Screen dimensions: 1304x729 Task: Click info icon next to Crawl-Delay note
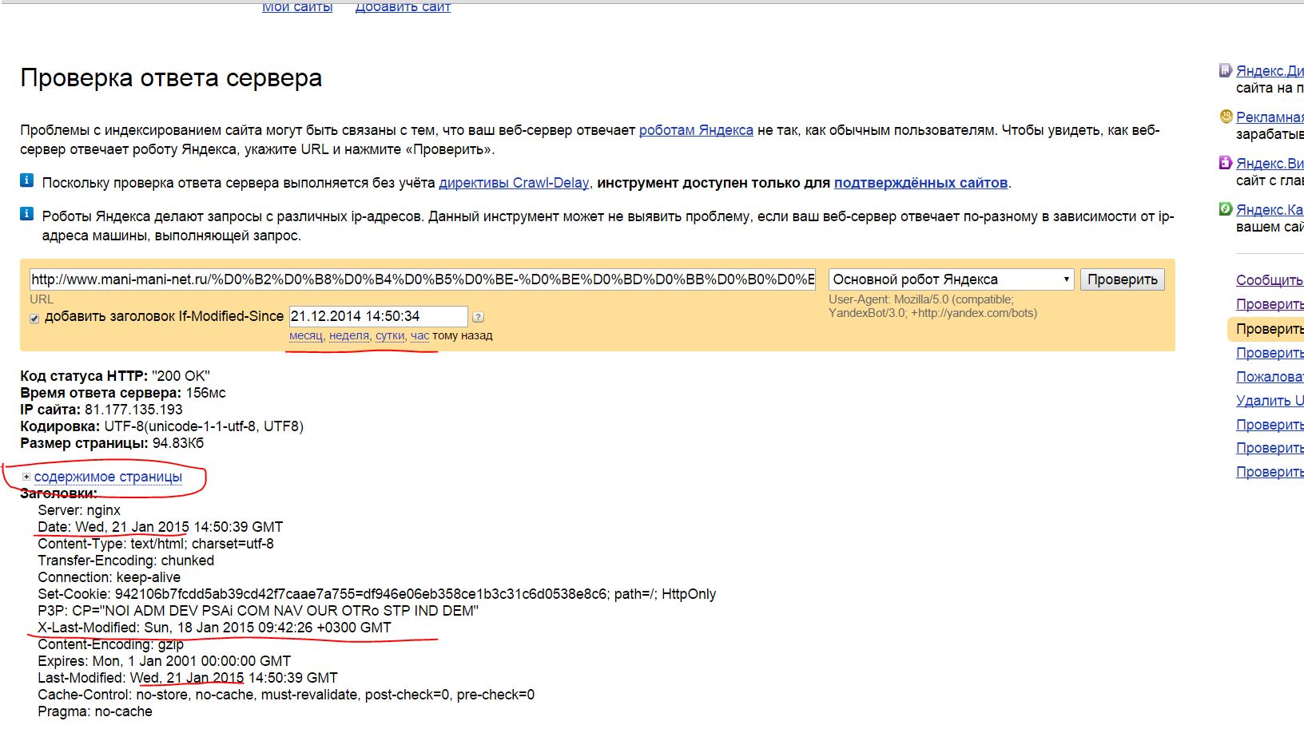click(x=26, y=180)
